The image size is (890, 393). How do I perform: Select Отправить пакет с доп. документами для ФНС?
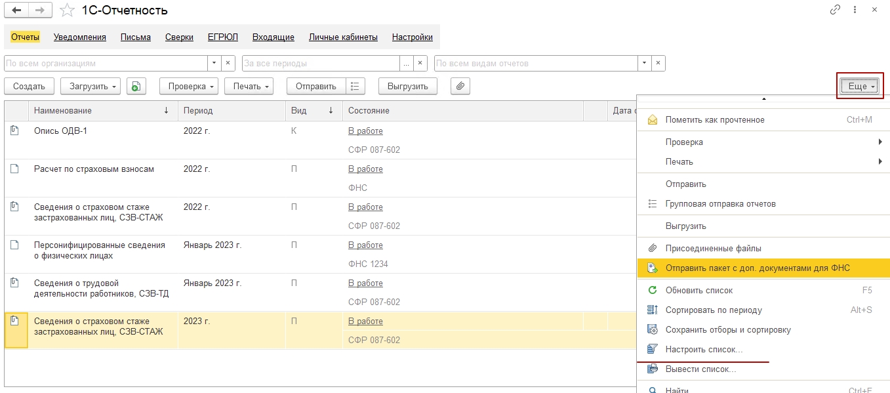[x=757, y=268]
